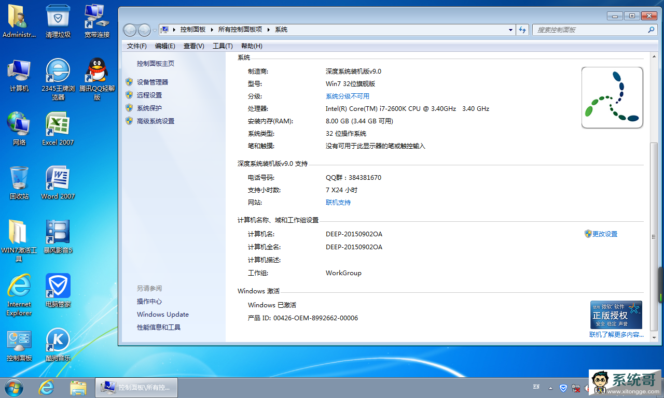Open the 腾讯QQ轻聊版 penguin icon
The height and width of the screenshot is (398, 664).
coord(97,79)
